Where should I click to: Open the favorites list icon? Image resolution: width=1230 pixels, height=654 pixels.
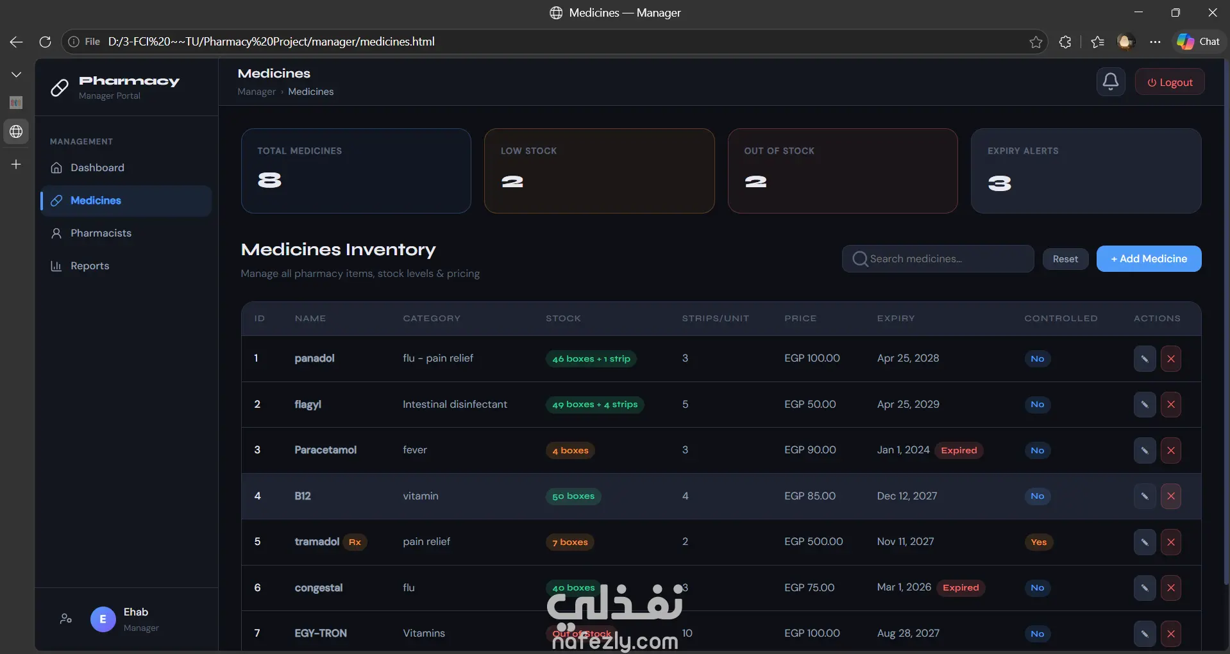pos(1097,42)
